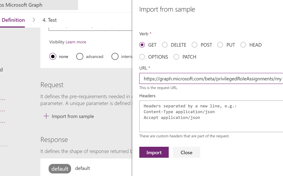Choose the PATCH verb option
The height and width of the screenshot is (176, 283).
[x=176, y=57]
